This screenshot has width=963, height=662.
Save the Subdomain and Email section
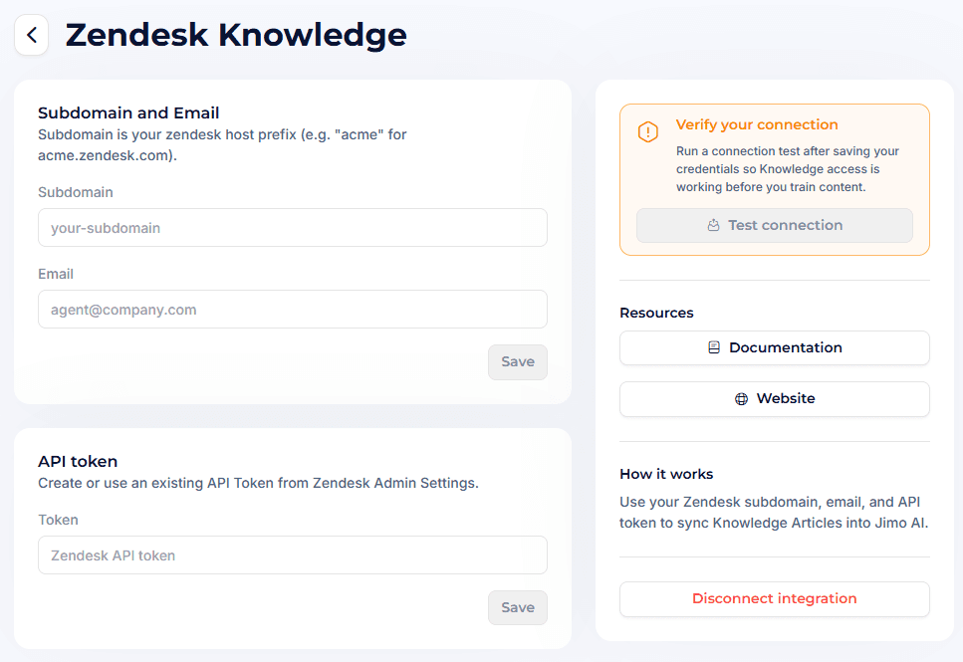point(518,362)
